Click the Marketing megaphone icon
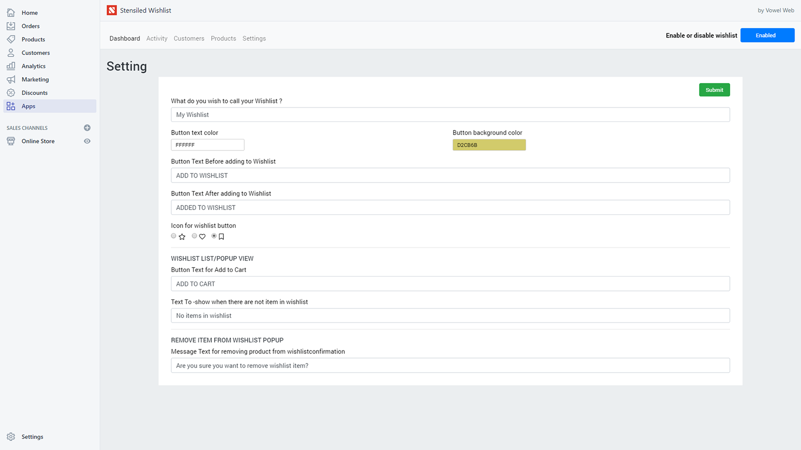This screenshot has width=801, height=450. [11, 79]
